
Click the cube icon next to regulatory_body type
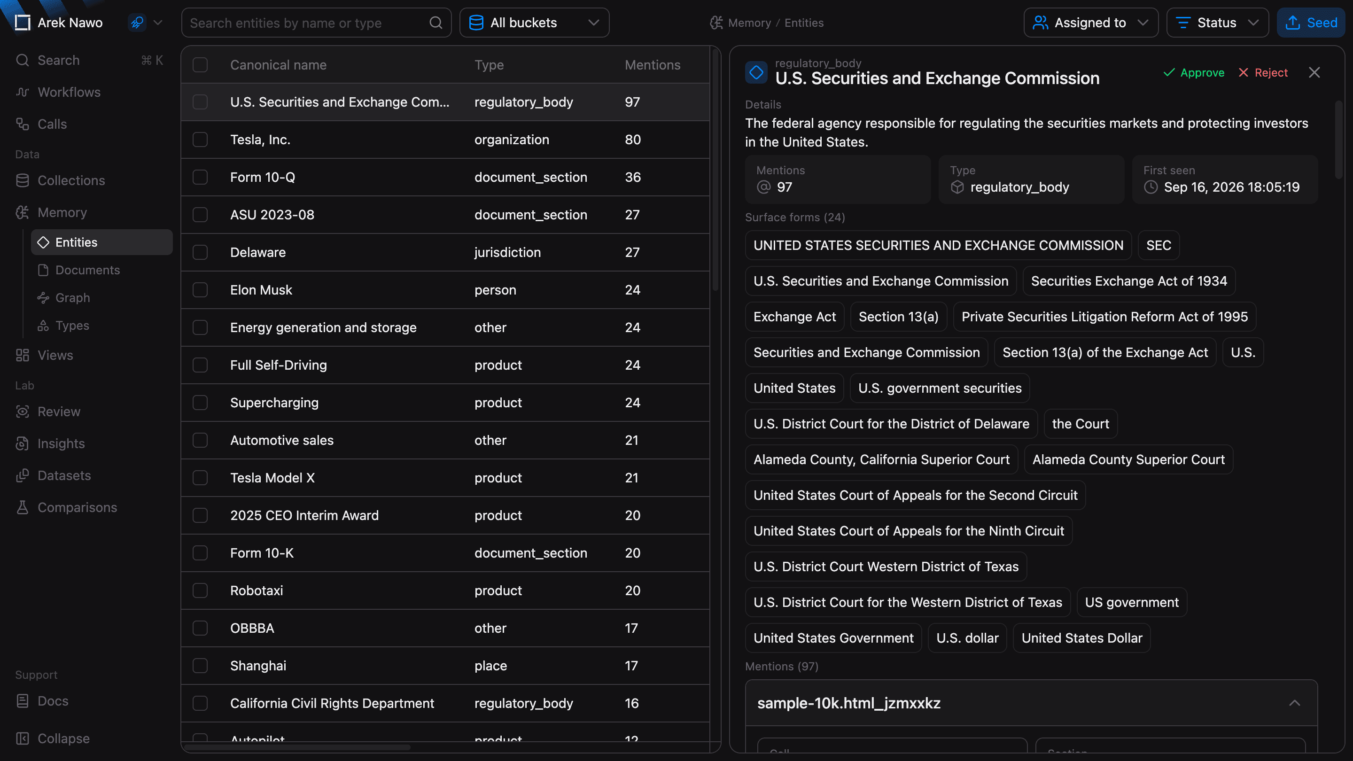tap(957, 187)
